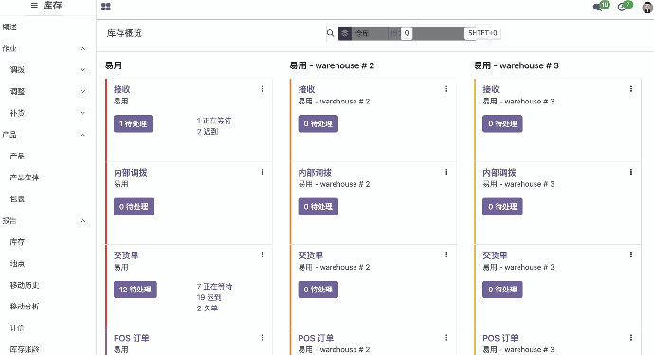654x355 pixels.
Task: Expand the 补货 submenu chevron
Action: 83,113
